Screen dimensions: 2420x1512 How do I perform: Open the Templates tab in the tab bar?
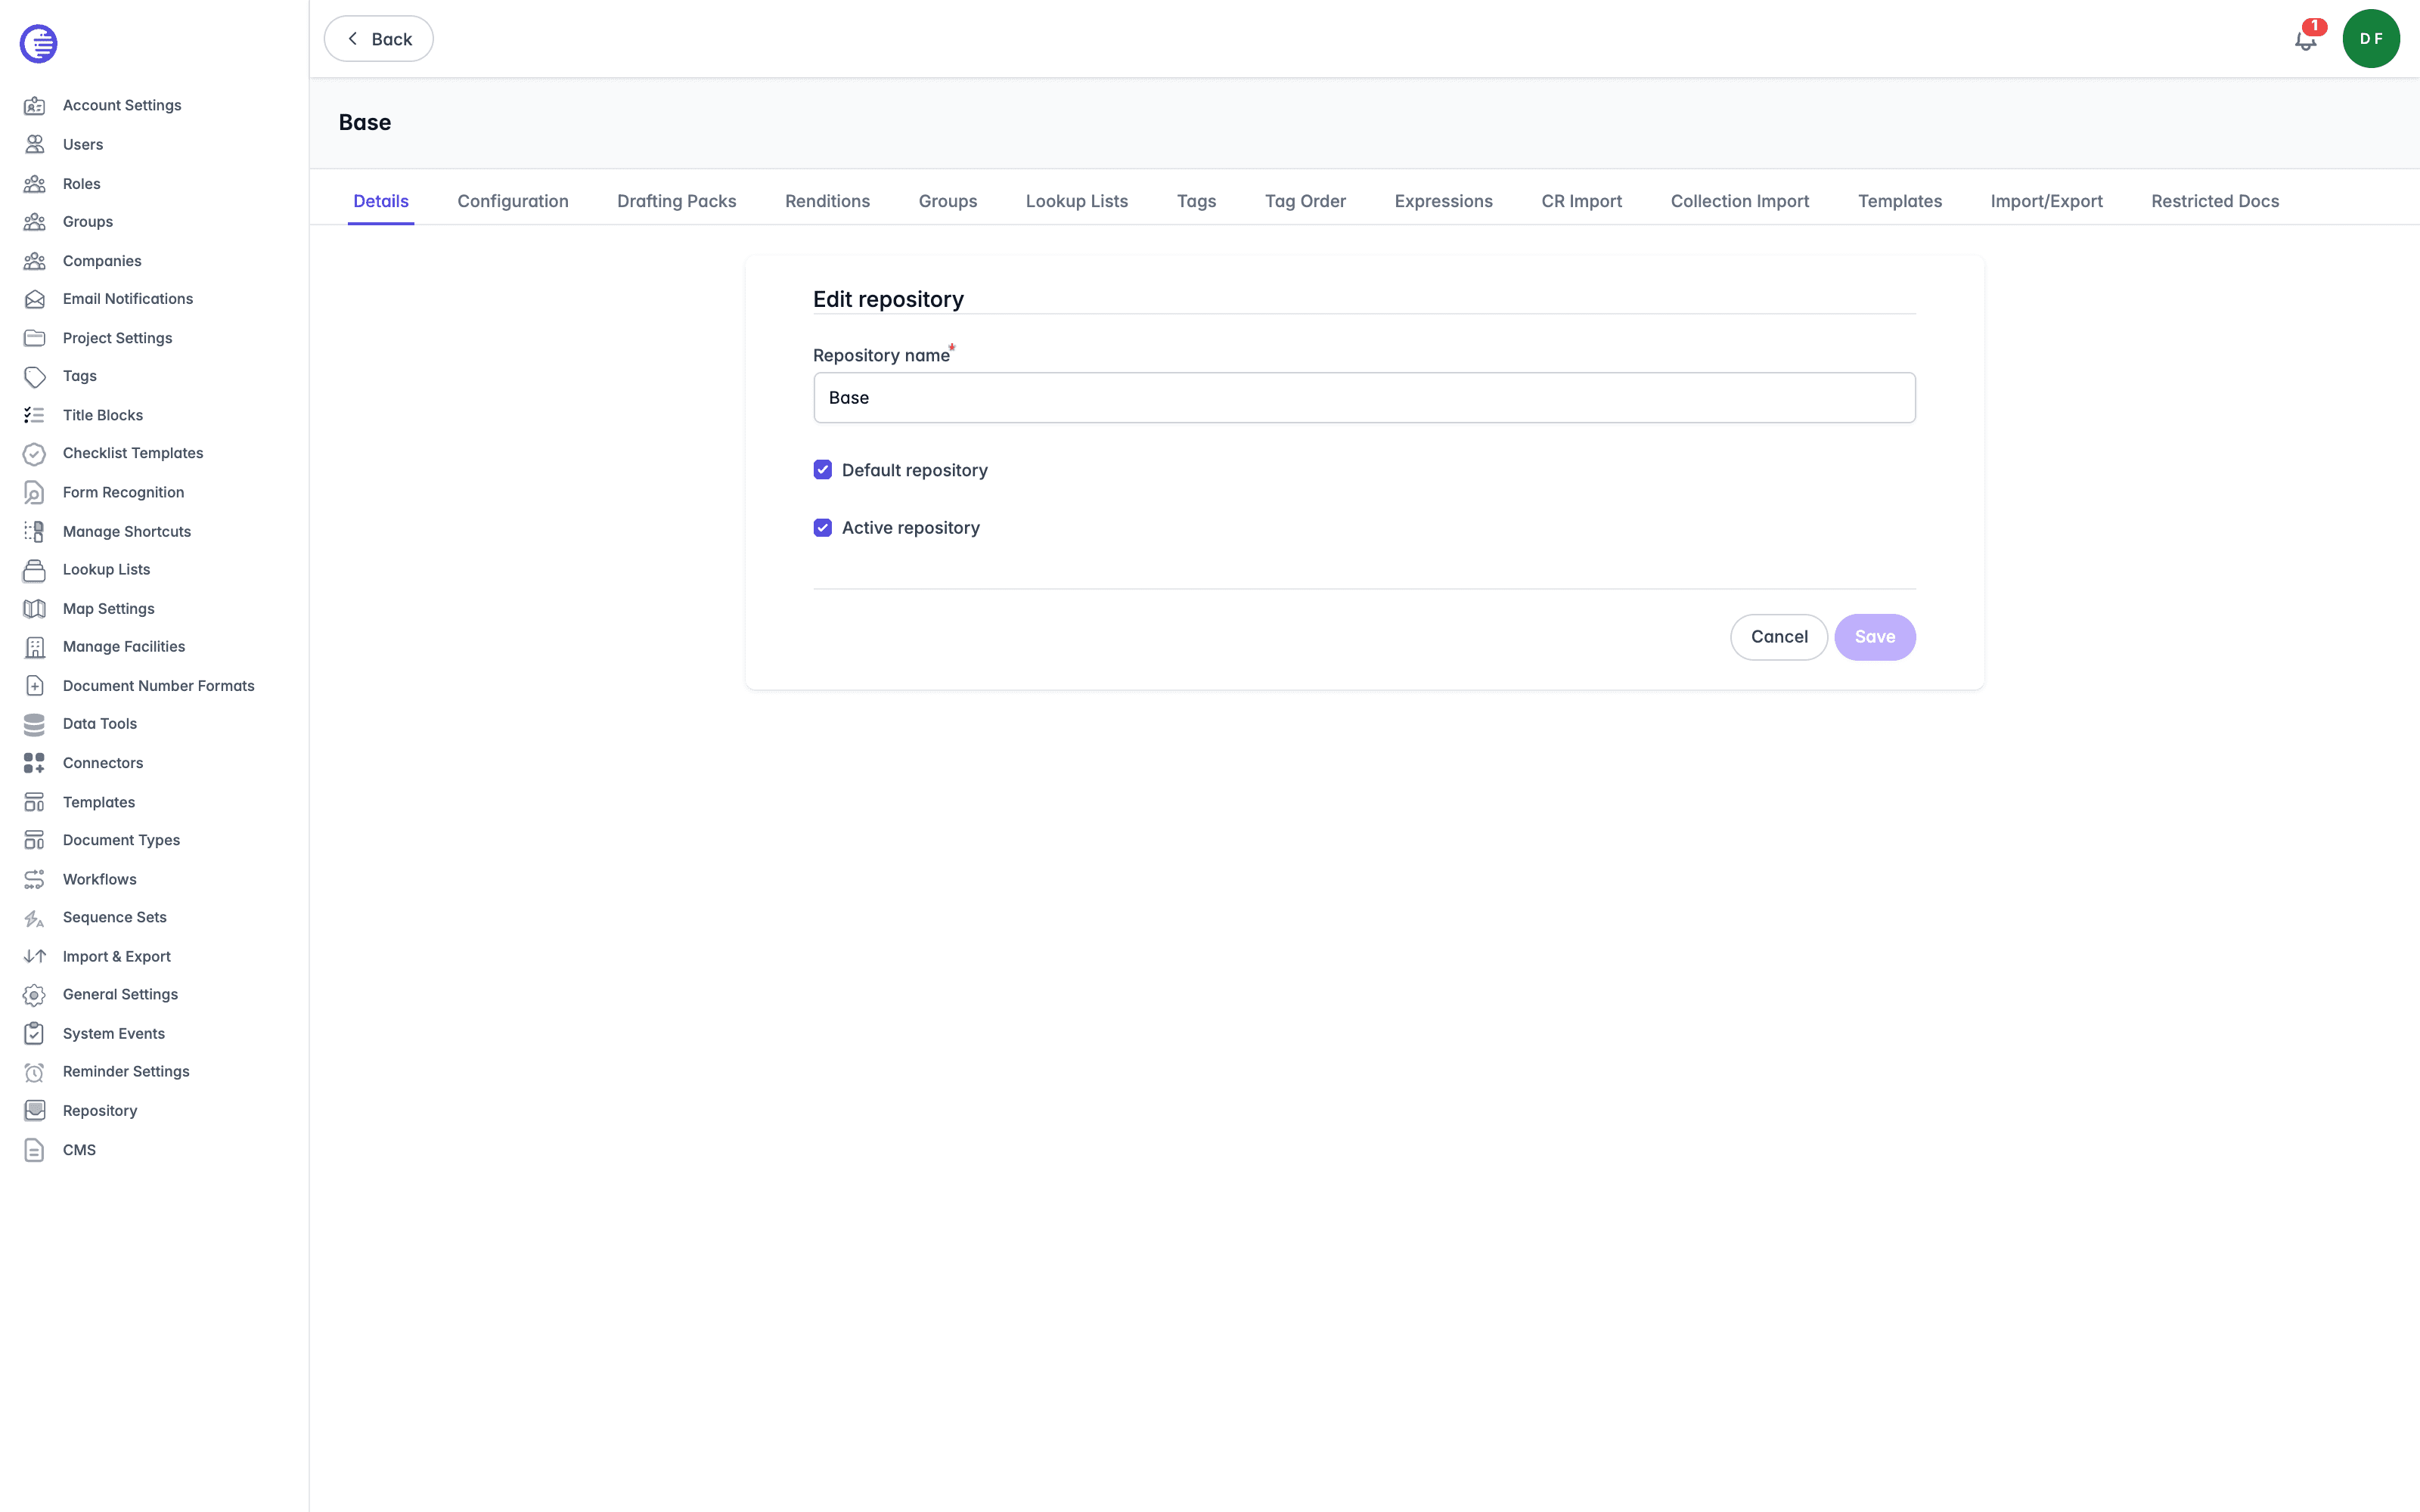click(1900, 201)
